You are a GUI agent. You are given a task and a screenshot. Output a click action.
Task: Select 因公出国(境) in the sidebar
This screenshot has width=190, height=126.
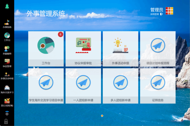(x=7, y=102)
